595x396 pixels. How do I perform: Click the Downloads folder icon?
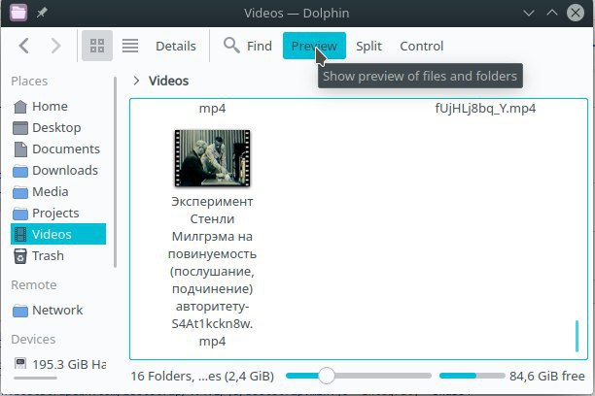coord(20,171)
